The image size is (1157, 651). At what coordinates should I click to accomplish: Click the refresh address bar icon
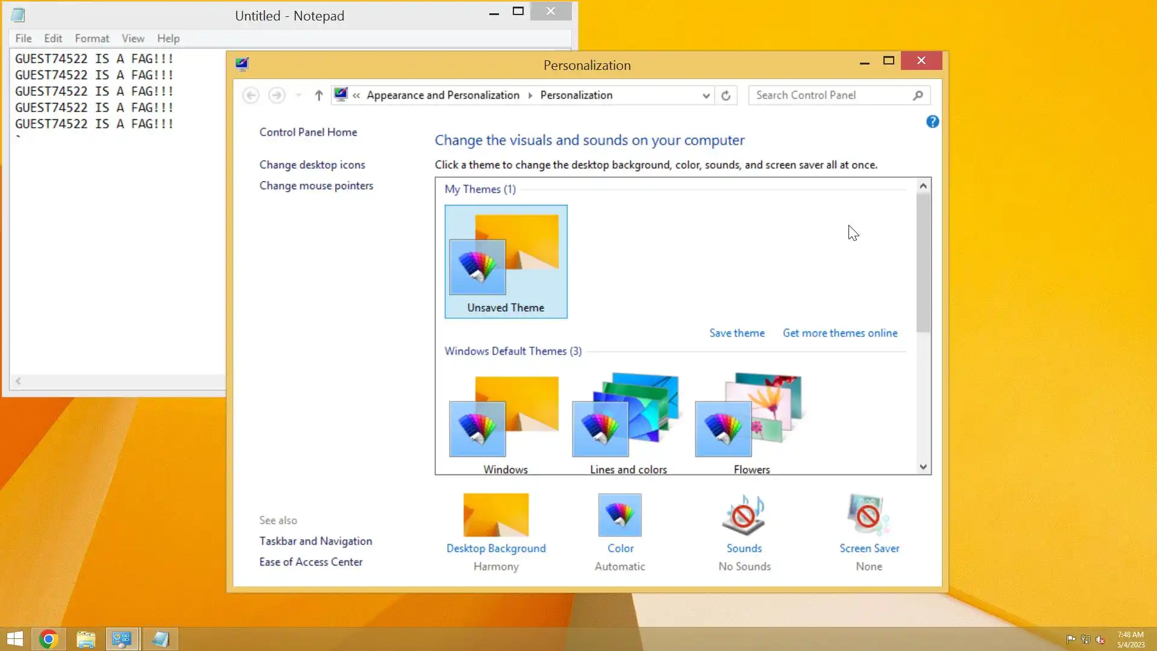coord(726,95)
